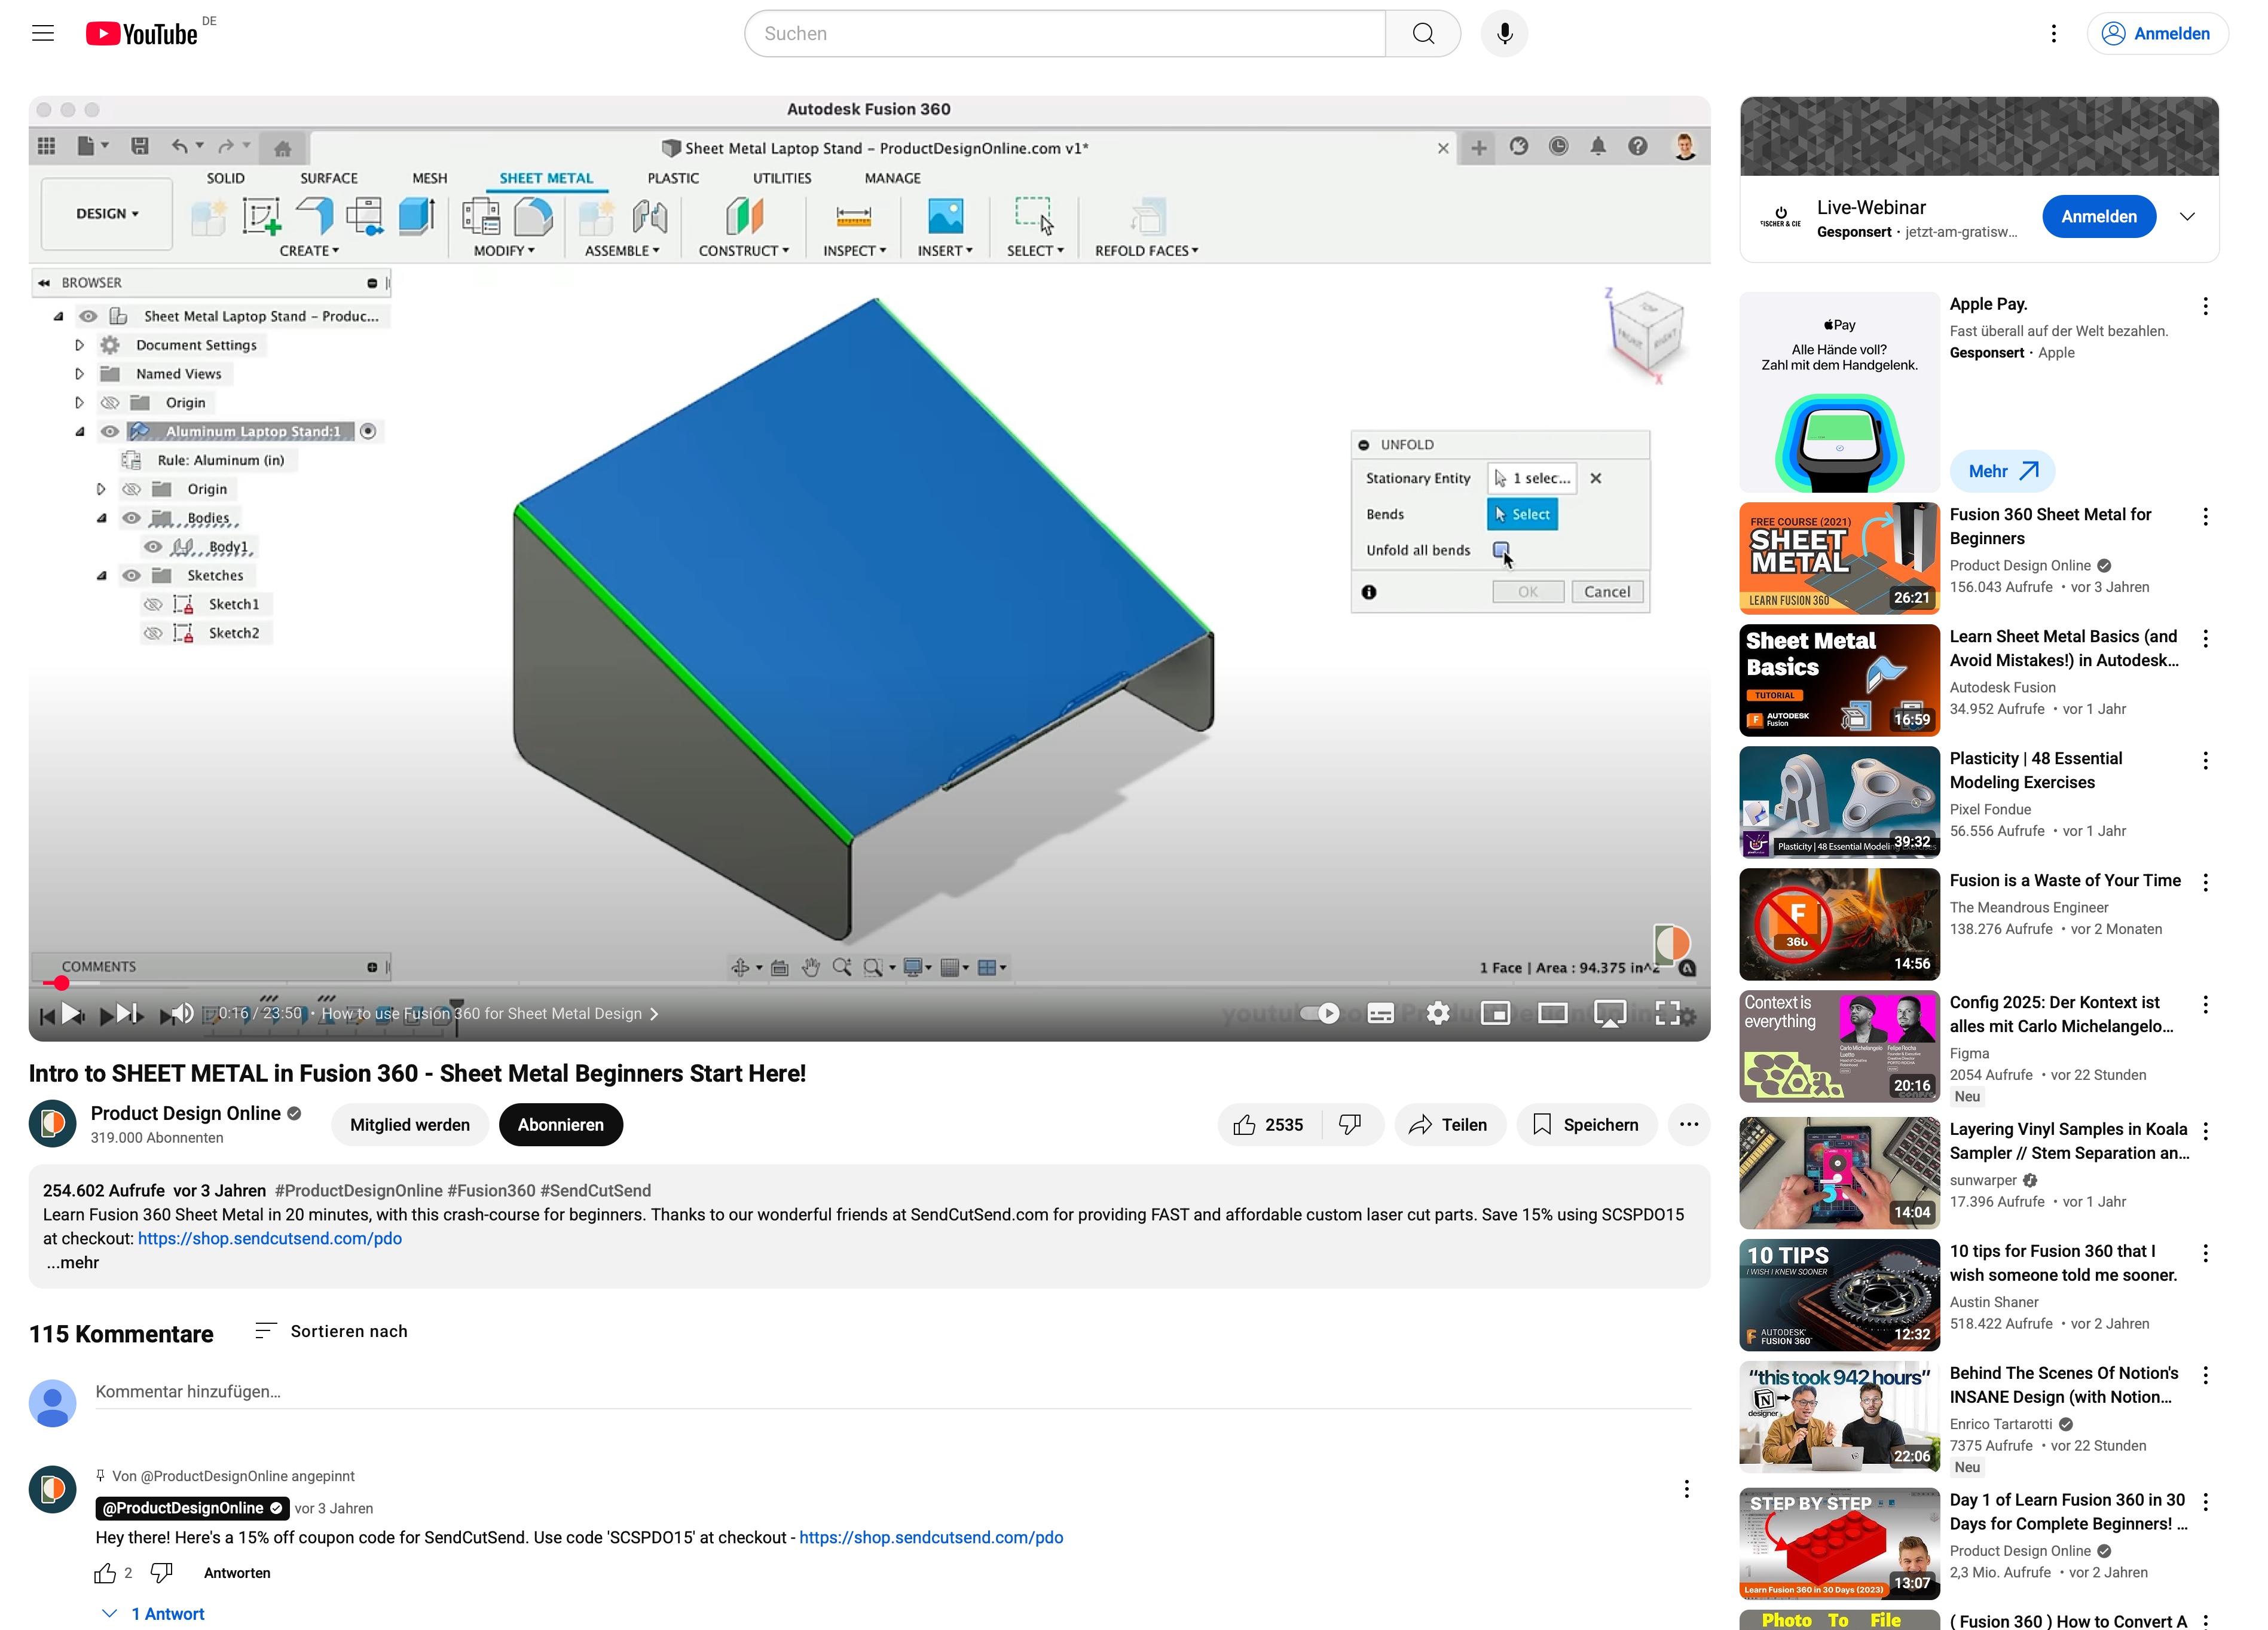
Task: Switch to miniplayer mode
Action: 1495,1013
